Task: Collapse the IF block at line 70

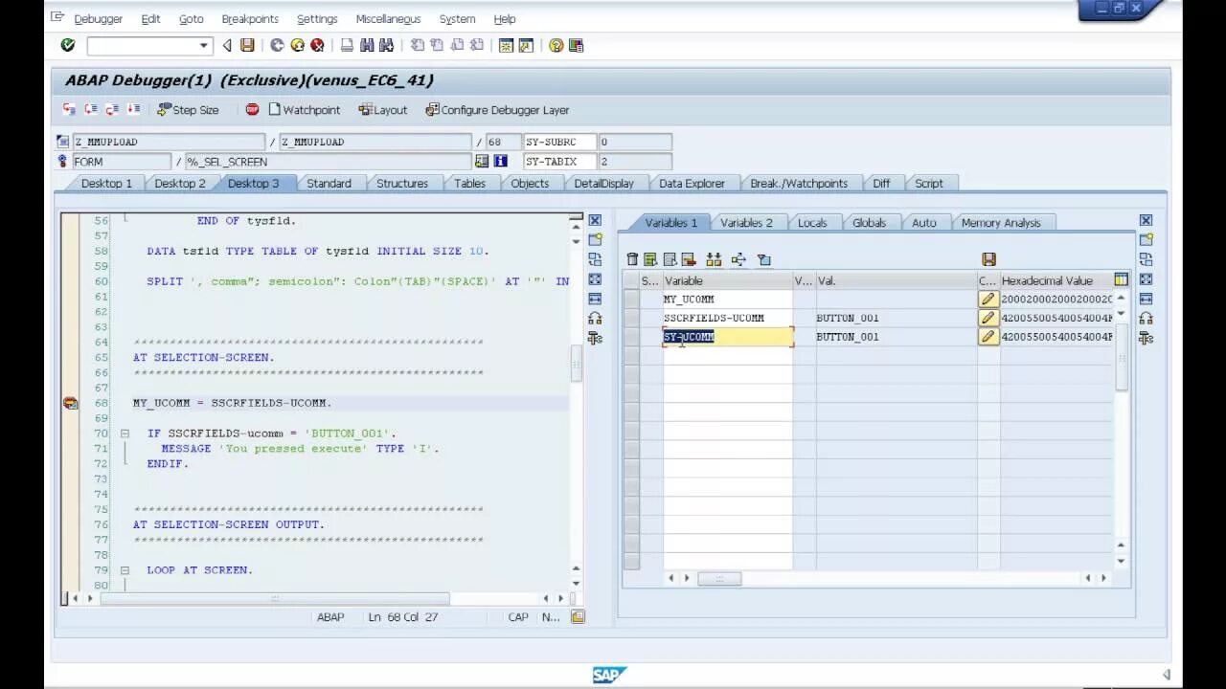Action: point(125,432)
